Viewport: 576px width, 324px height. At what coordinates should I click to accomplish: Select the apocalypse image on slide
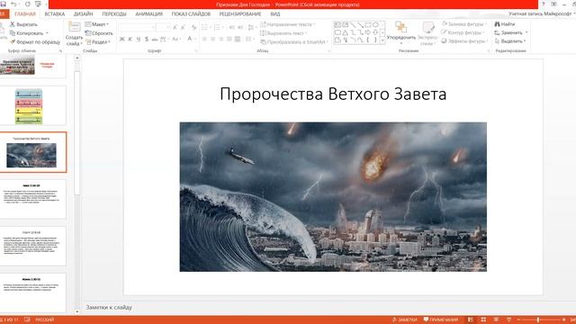[x=333, y=197]
